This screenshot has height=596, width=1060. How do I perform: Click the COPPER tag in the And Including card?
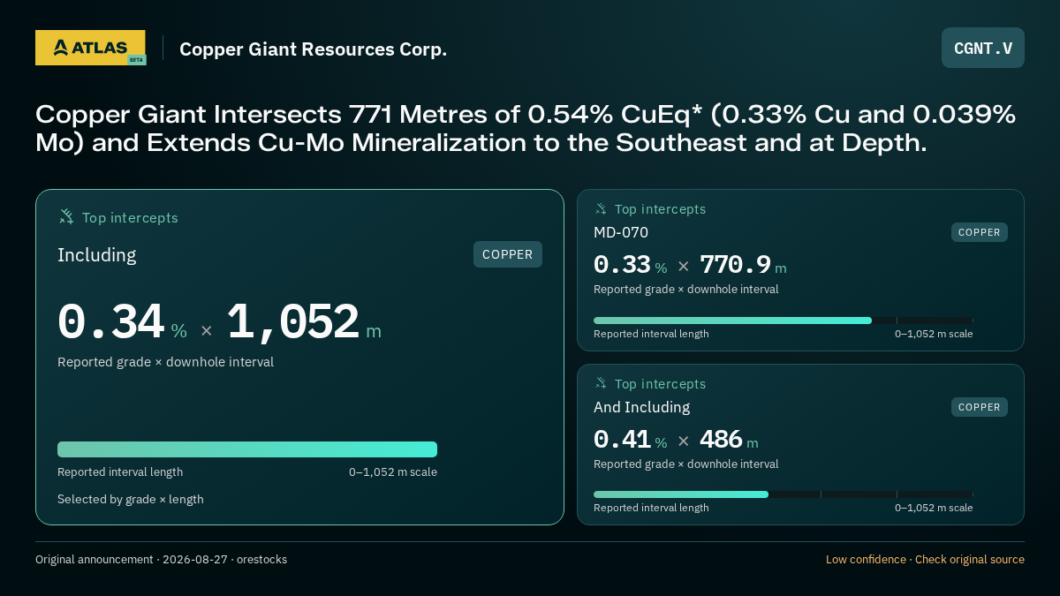980,407
